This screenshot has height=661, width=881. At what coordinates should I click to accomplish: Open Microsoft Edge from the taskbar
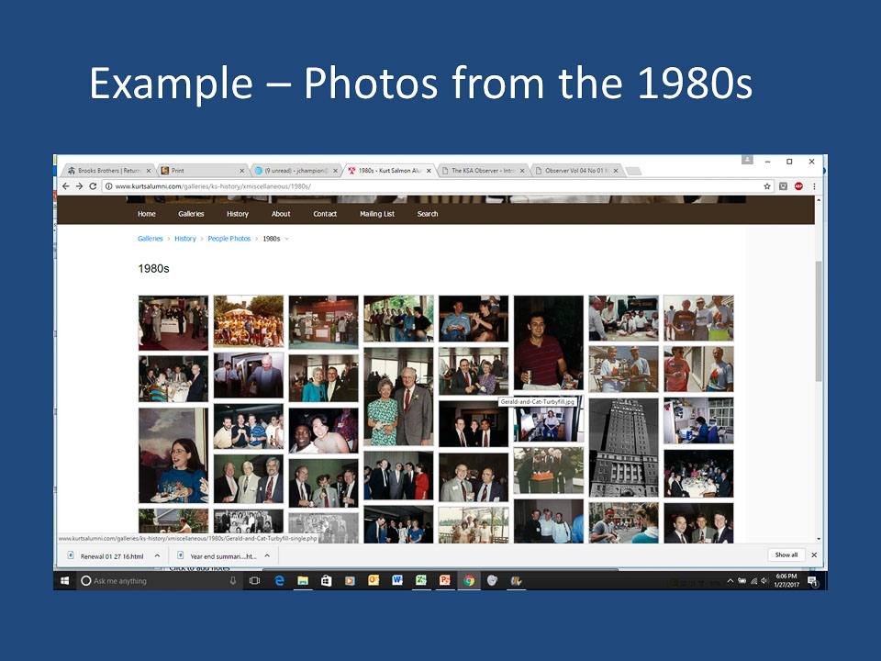279,580
